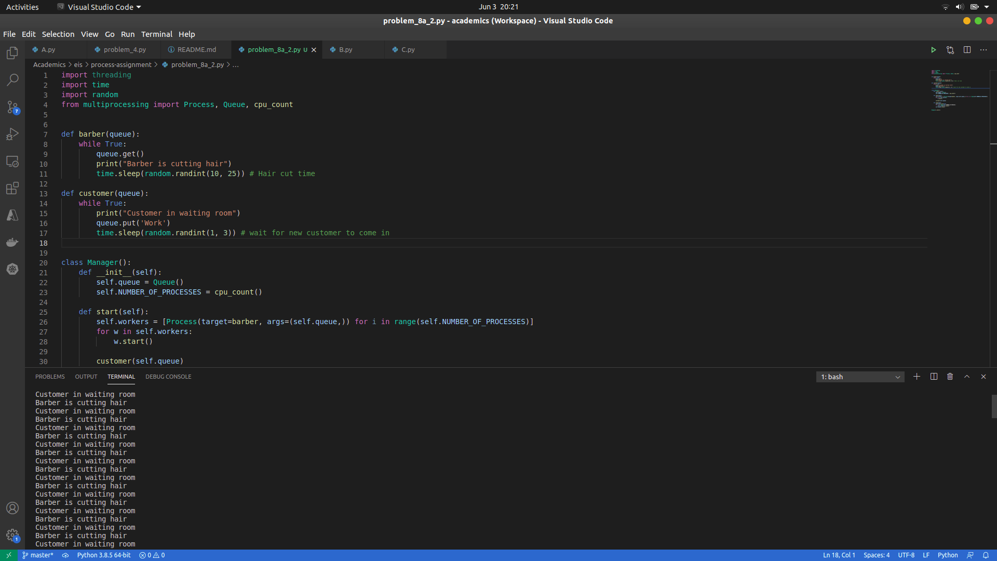Switch to the A.py tab

(x=56, y=50)
